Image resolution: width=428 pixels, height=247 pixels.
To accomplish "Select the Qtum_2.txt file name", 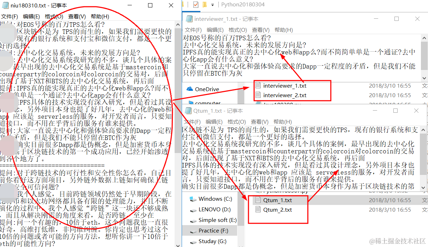I will 277,210.
